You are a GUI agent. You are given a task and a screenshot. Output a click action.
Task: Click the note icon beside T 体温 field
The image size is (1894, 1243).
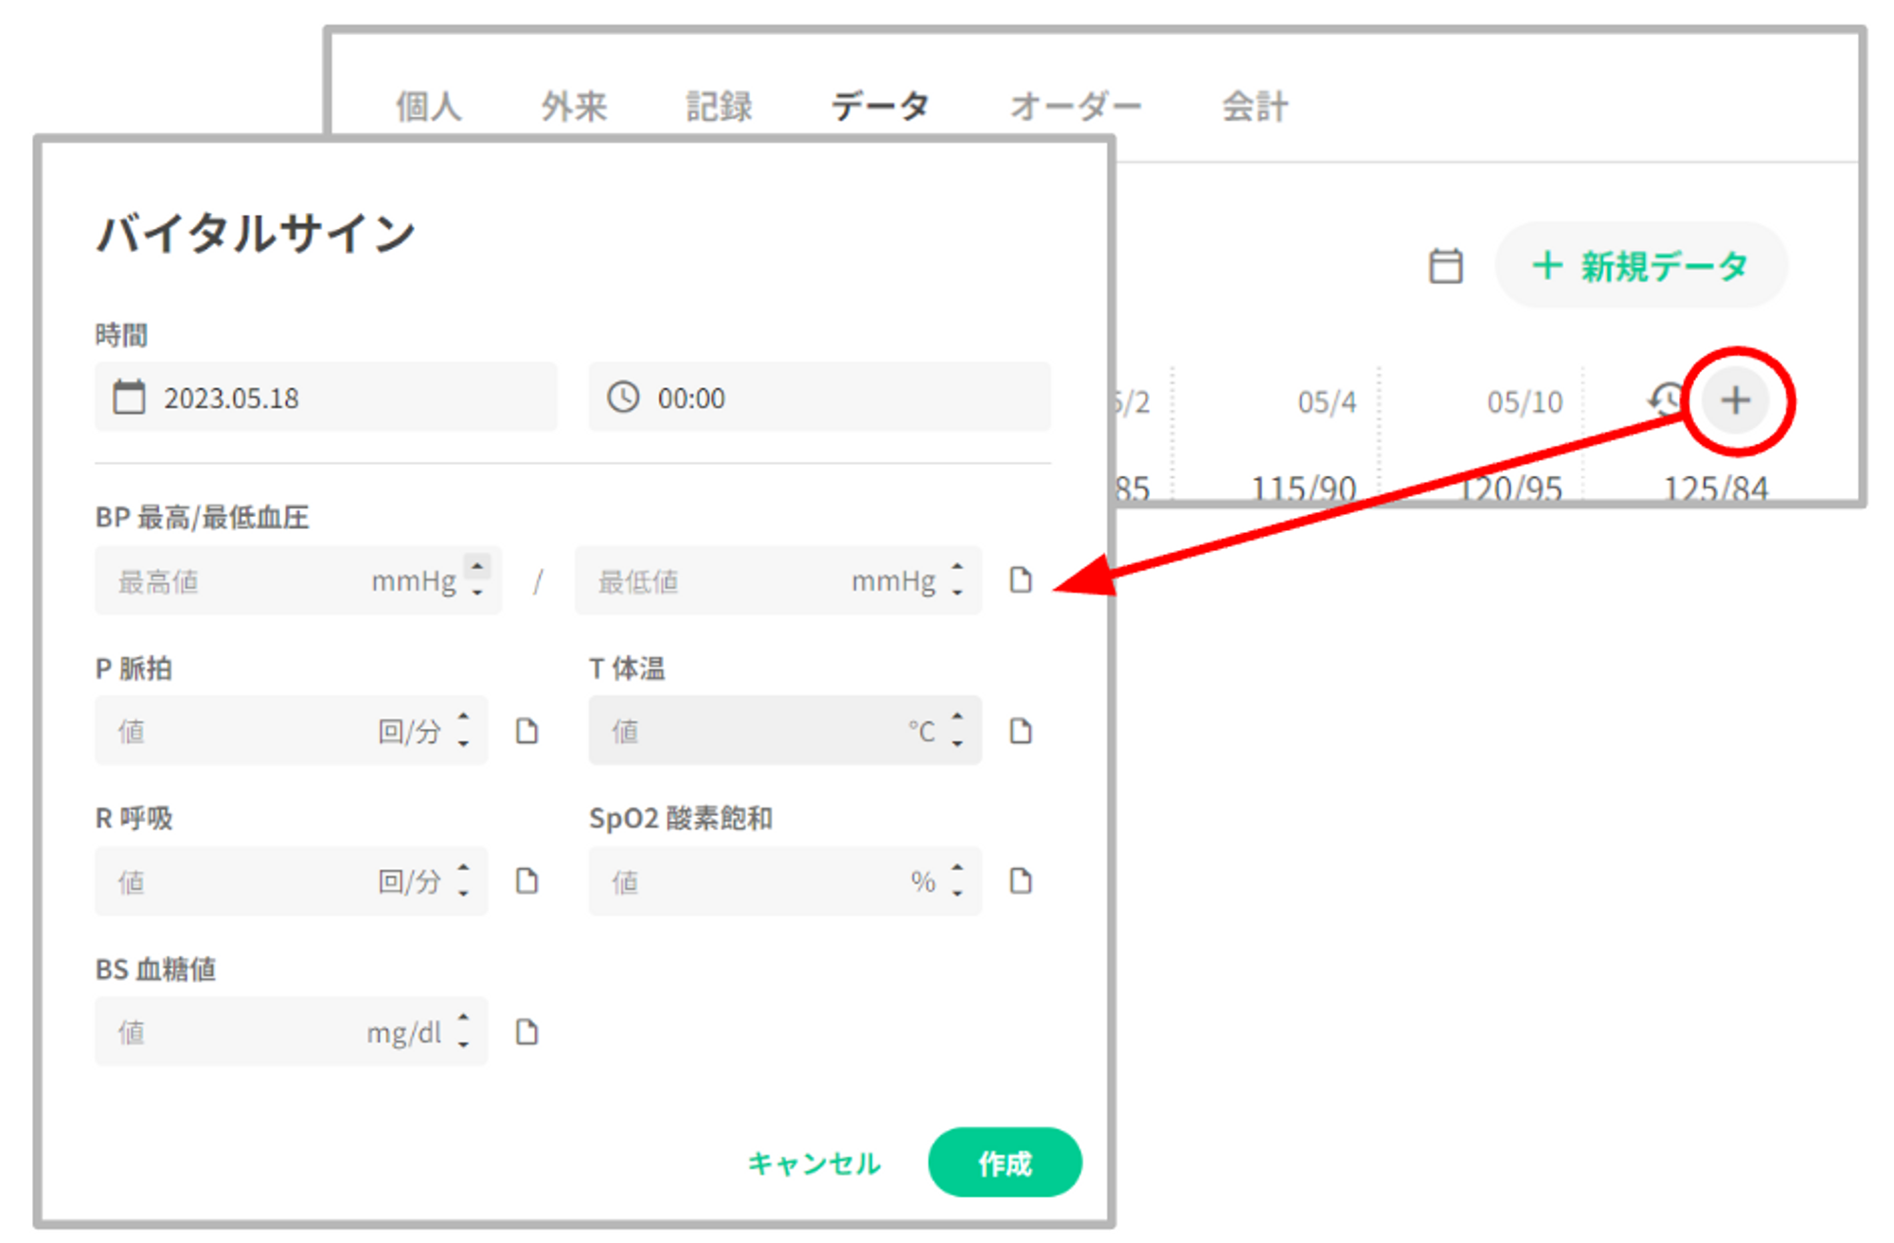point(1020,731)
